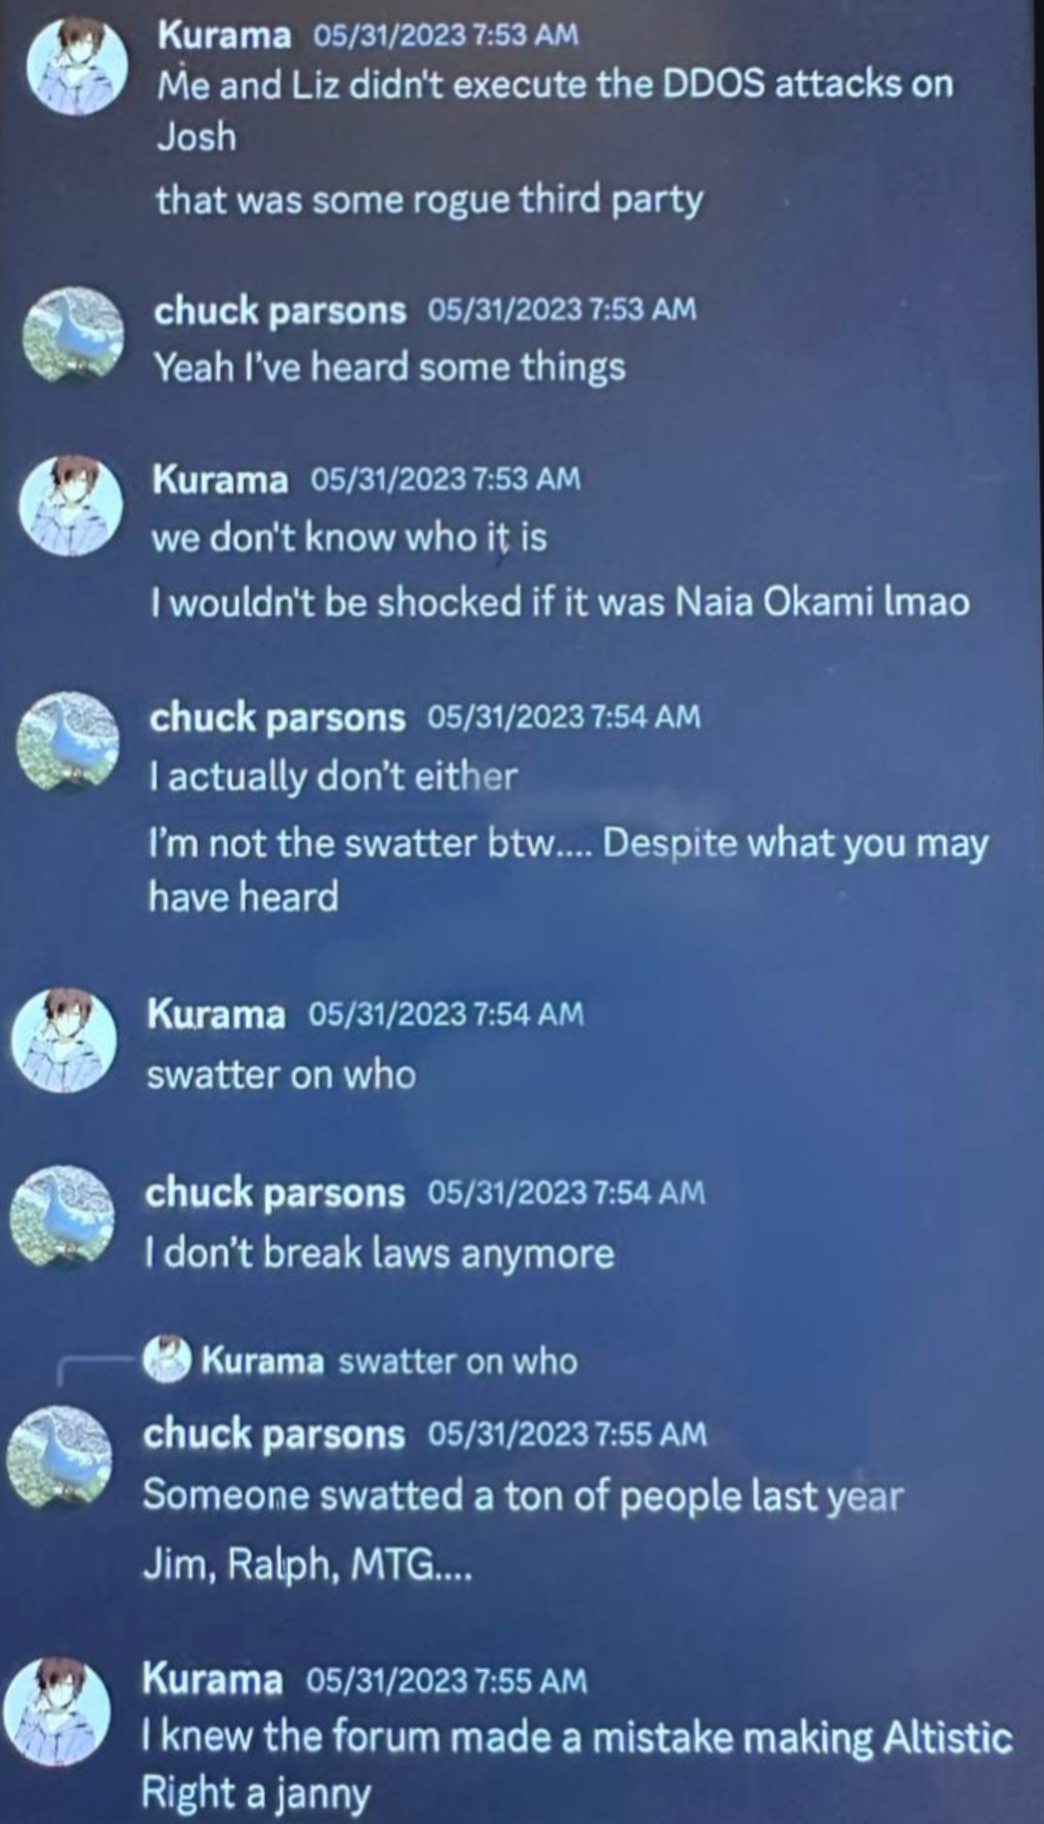1044x1824 pixels.
Task: Click the chuck parsons username above "Yeah I've heard some things"
Action: pyautogui.click(x=281, y=310)
